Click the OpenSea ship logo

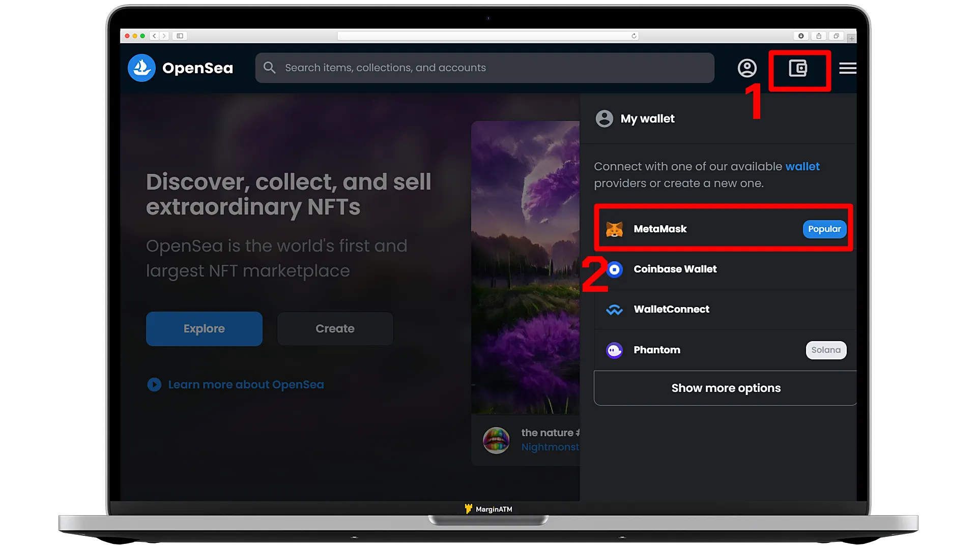click(x=141, y=68)
